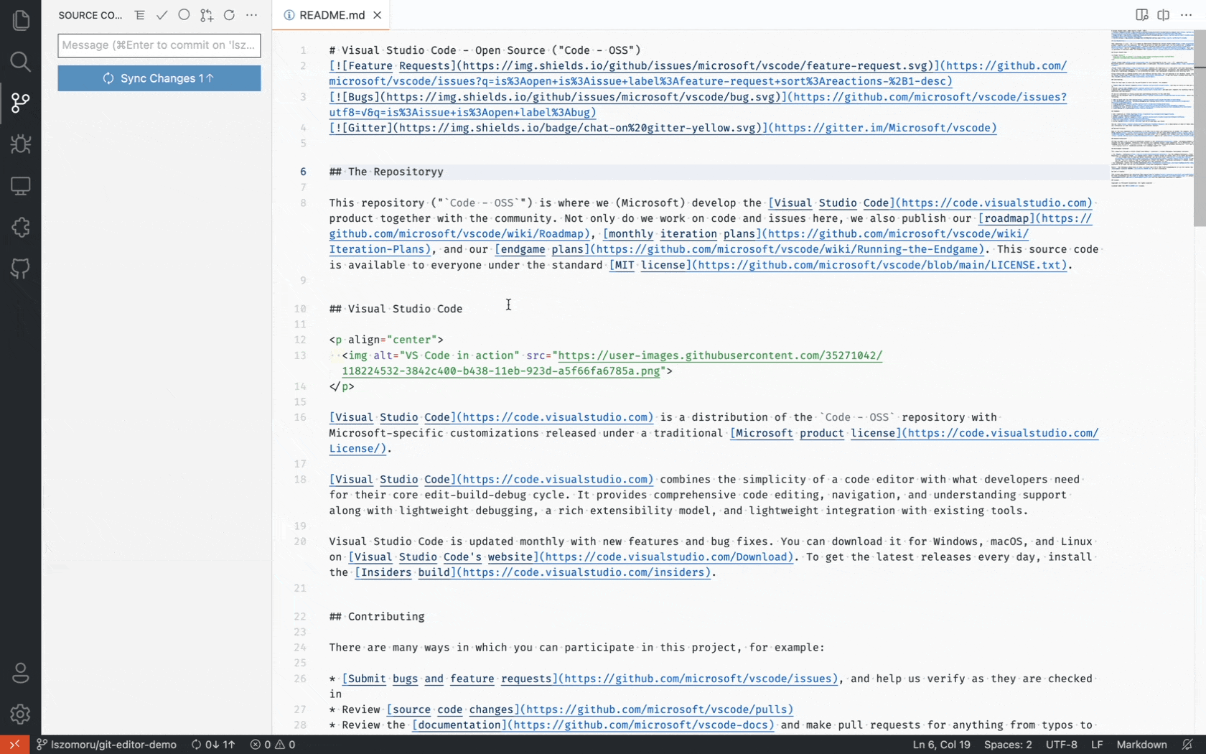Open the GitHub view in the activity bar
1206x754 pixels.
pyautogui.click(x=20, y=269)
